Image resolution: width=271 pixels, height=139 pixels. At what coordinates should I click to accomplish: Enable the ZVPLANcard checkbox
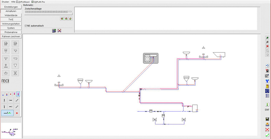pos(17,2)
